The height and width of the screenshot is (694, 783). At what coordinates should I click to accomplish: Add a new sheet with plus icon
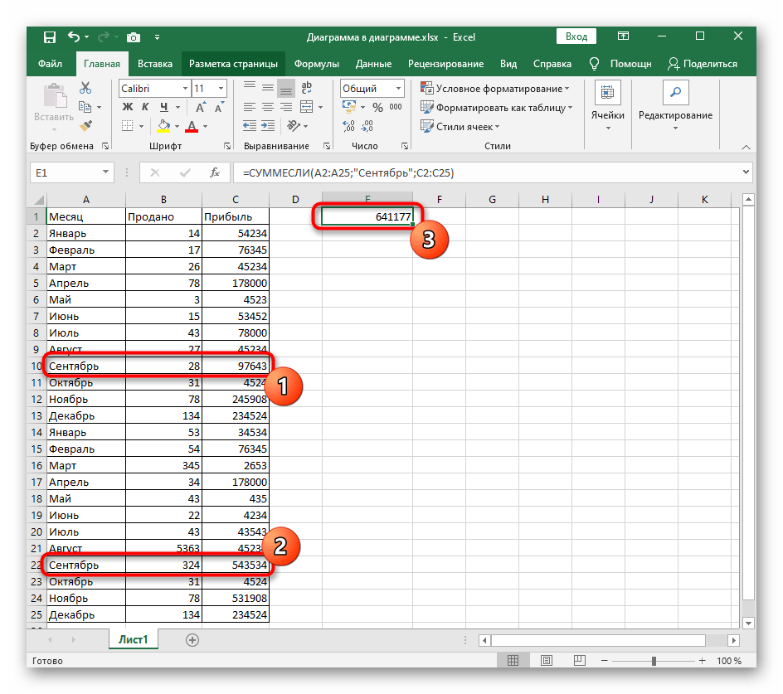192,639
